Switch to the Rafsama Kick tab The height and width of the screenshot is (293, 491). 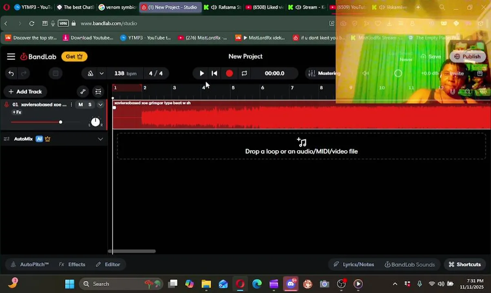coord(223,7)
